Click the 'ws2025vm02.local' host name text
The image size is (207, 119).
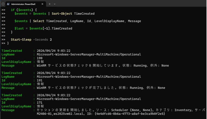click(x=68, y=114)
